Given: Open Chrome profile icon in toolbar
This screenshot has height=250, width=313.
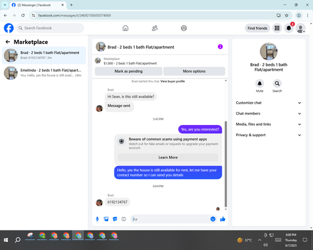Looking at the screenshot, I should tap(299, 16).
